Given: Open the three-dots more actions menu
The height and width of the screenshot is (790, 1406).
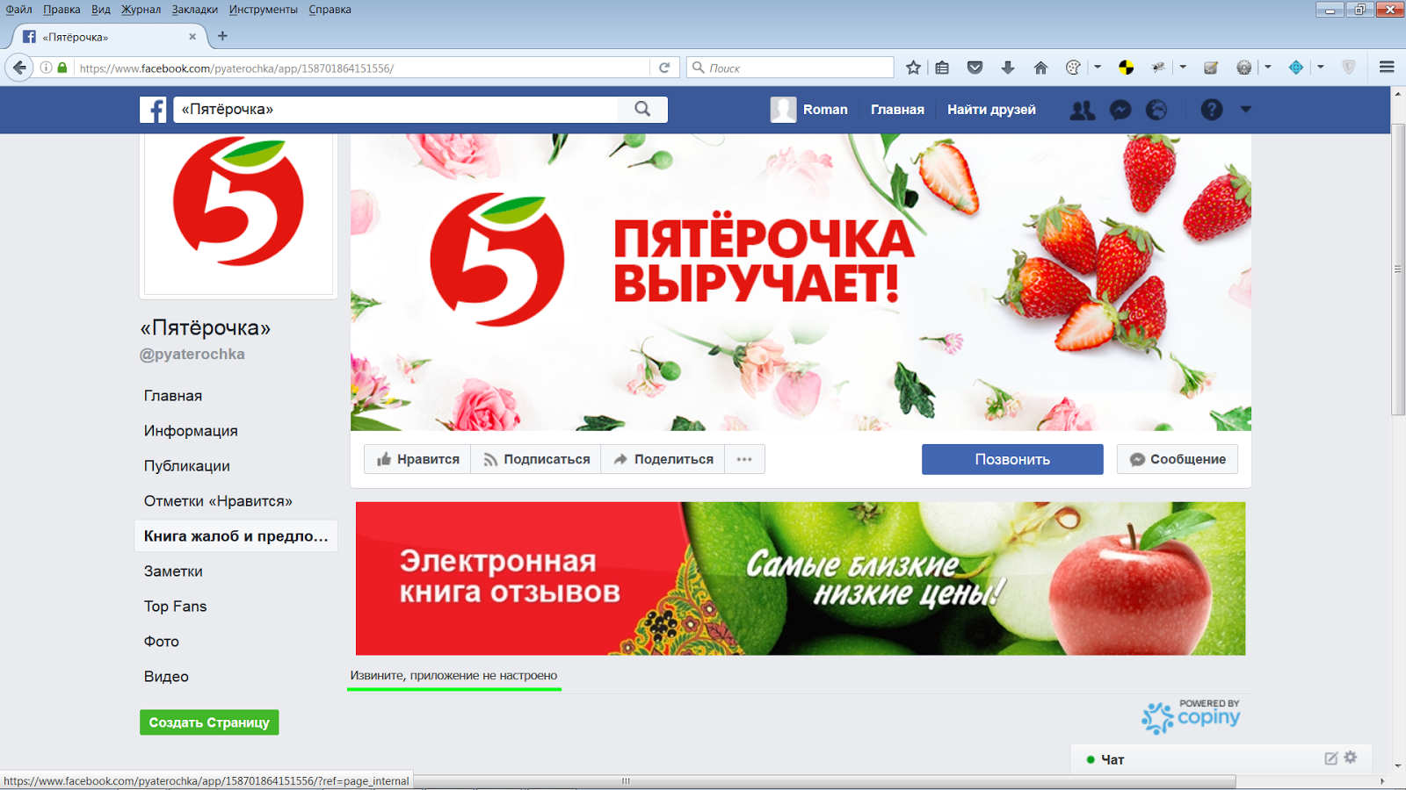Looking at the screenshot, I should (744, 459).
